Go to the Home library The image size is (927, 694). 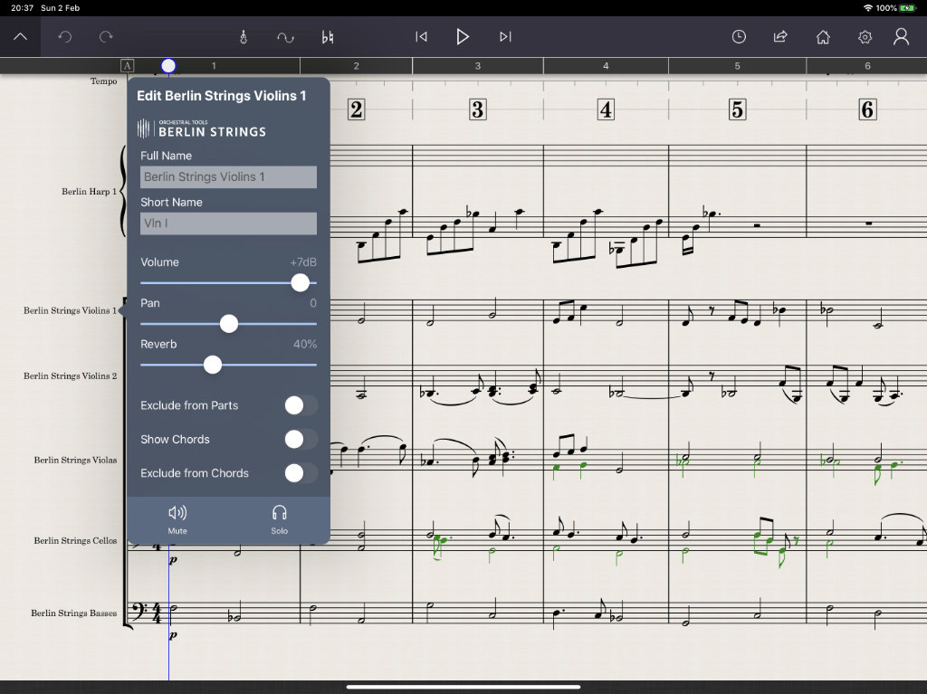click(x=823, y=37)
